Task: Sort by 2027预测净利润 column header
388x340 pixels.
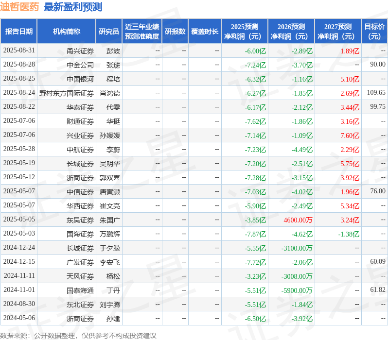Action: tap(337, 32)
